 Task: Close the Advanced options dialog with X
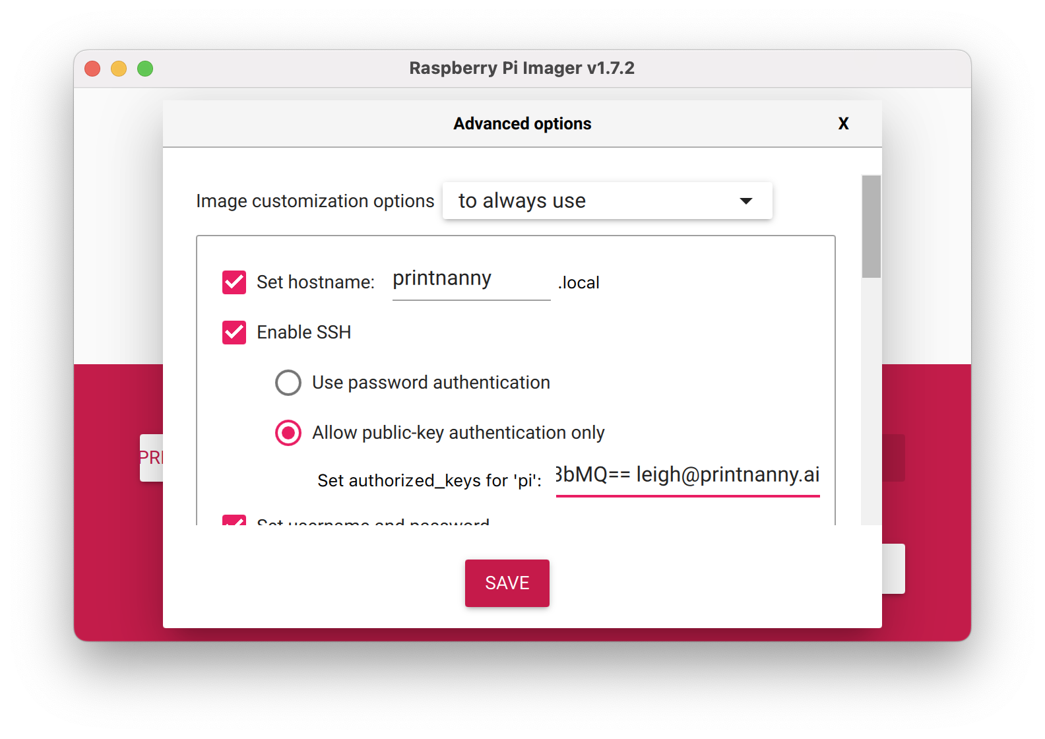click(843, 123)
